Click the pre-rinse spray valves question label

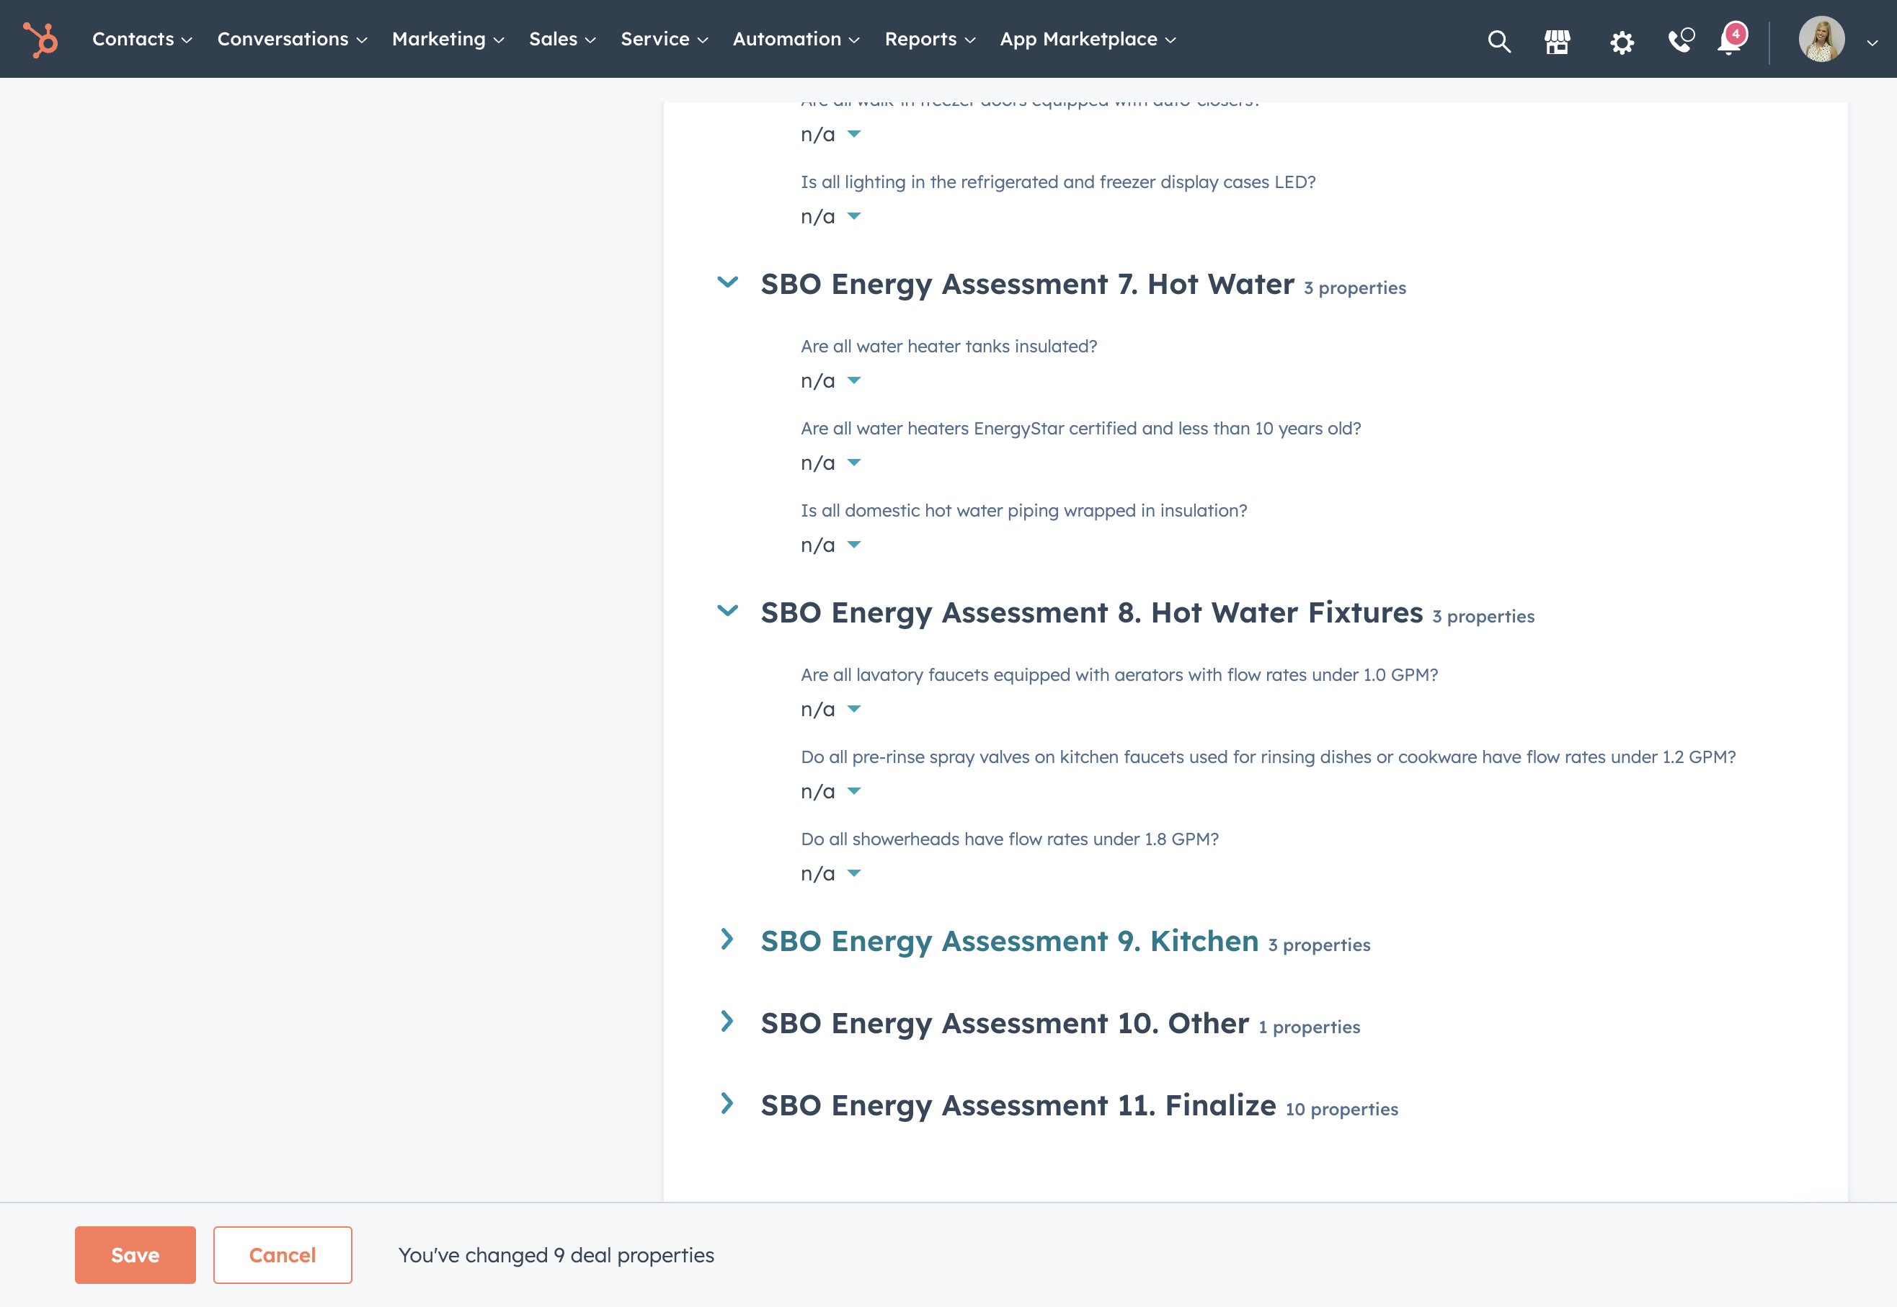[x=1268, y=757]
